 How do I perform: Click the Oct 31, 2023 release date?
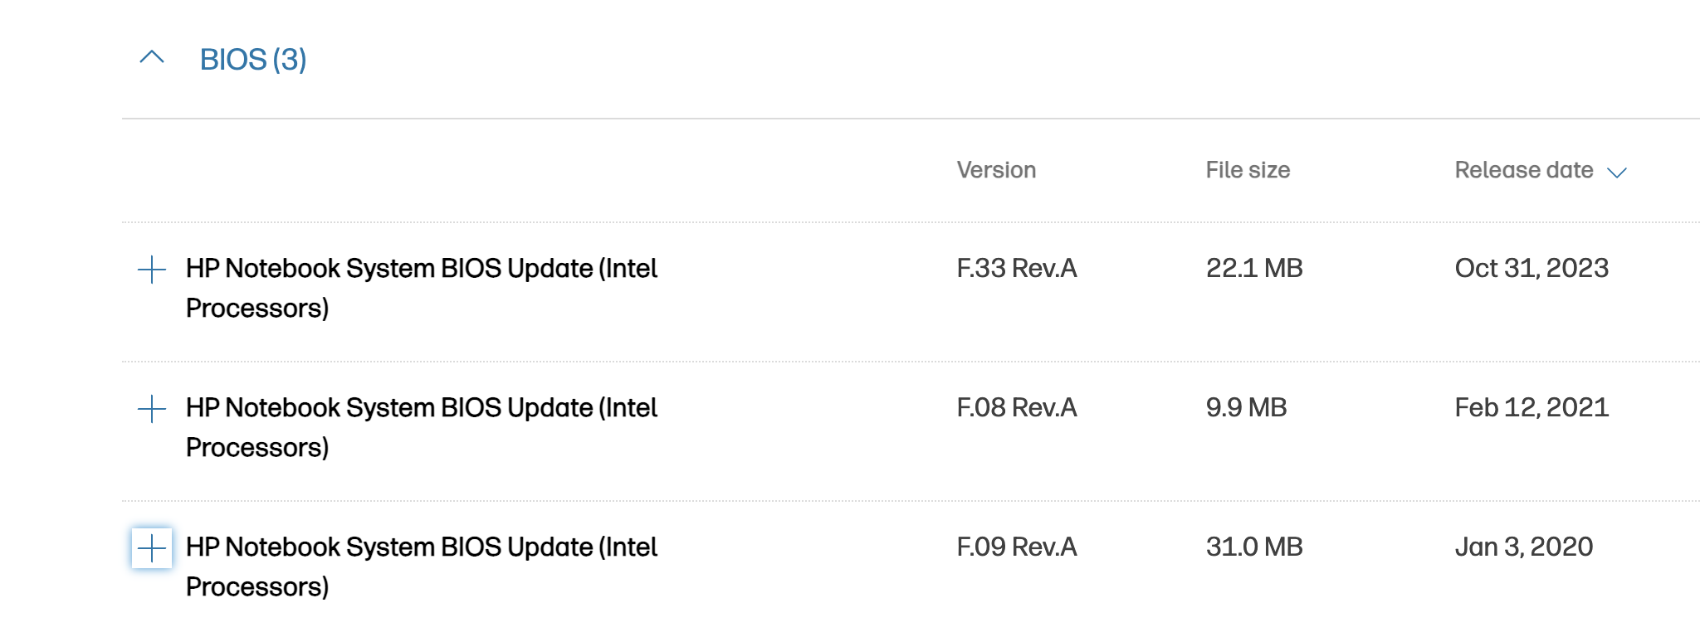coord(1531,268)
